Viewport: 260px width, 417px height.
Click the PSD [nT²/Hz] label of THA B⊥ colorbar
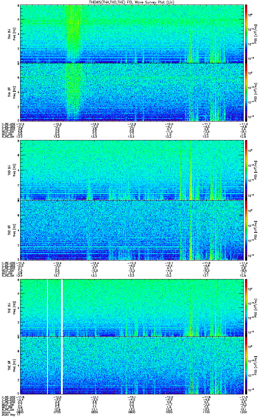[255, 34]
